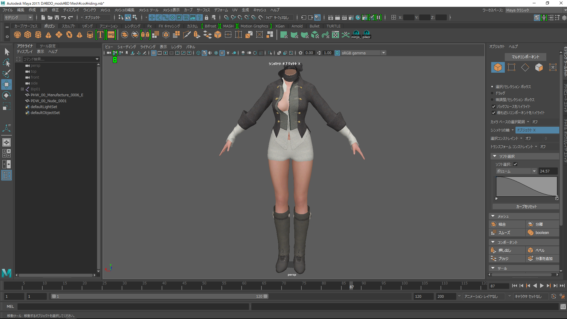Click the Reset Curve (カーブをリセット) button
The width and height of the screenshot is (567, 319).
point(526,206)
